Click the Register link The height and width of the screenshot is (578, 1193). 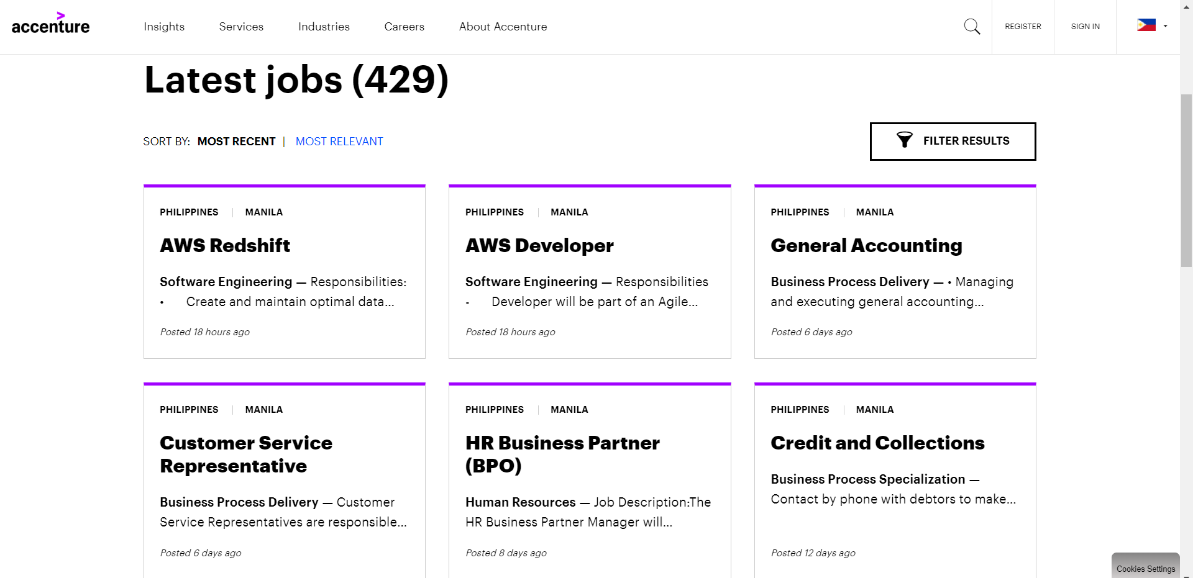pyautogui.click(x=1023, y=27)
